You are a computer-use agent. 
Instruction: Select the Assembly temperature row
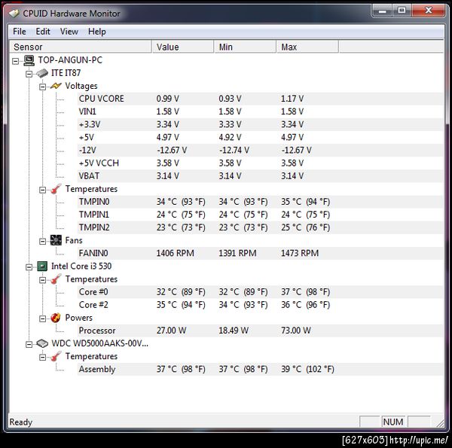[x=261, y=369]
